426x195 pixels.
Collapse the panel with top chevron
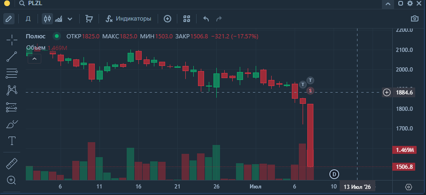click(x=388, y=4)
